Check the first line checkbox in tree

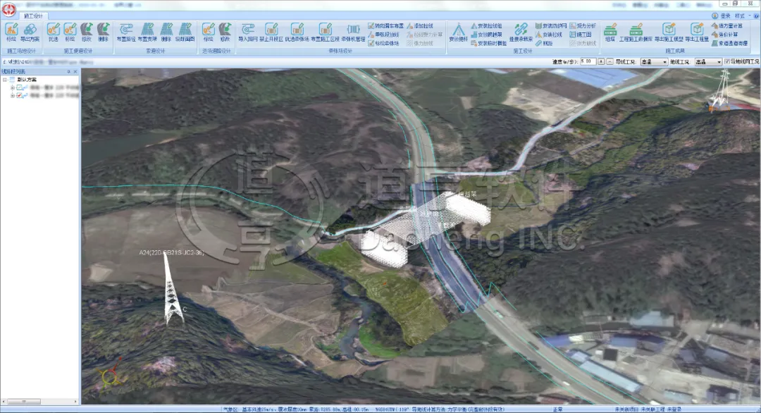20,88
